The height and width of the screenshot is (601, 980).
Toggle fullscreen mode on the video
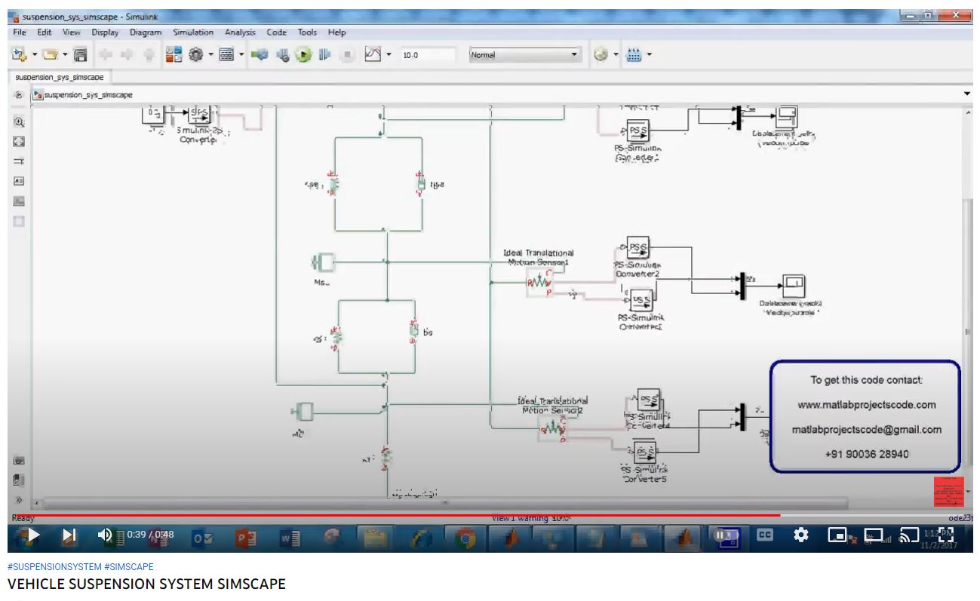coord(946,535)
